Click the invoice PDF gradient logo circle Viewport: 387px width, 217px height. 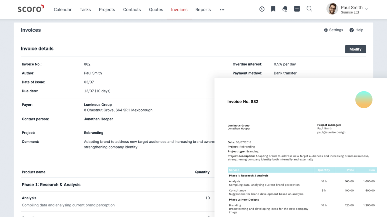[364, 100]
